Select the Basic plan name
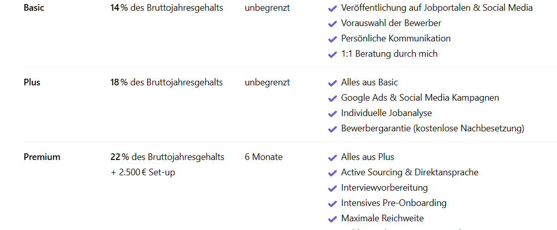The height and width of the screenshot is (230, 557). click(34, 8)
